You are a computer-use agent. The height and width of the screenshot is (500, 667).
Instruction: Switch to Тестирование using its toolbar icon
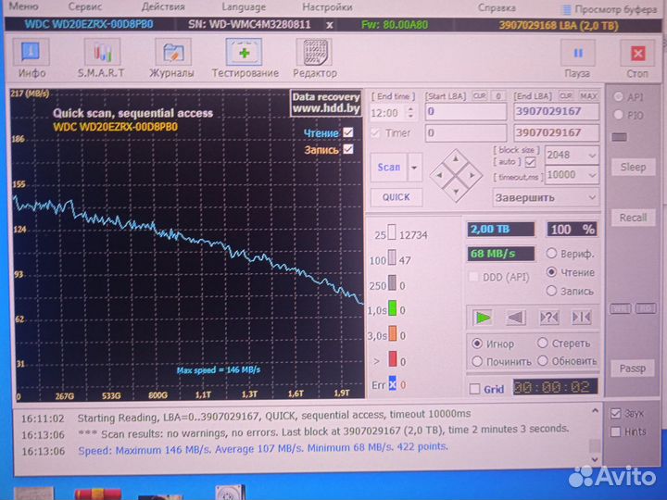click(x=245, y=57)
